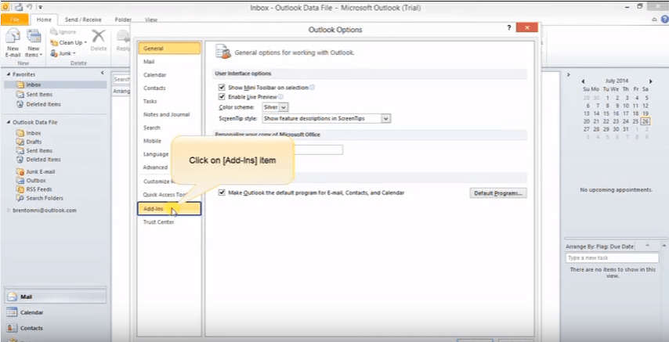Viewport: 669px width, 342px height.
Task: Collapse the Favorites group
Action: pos(9,74)
